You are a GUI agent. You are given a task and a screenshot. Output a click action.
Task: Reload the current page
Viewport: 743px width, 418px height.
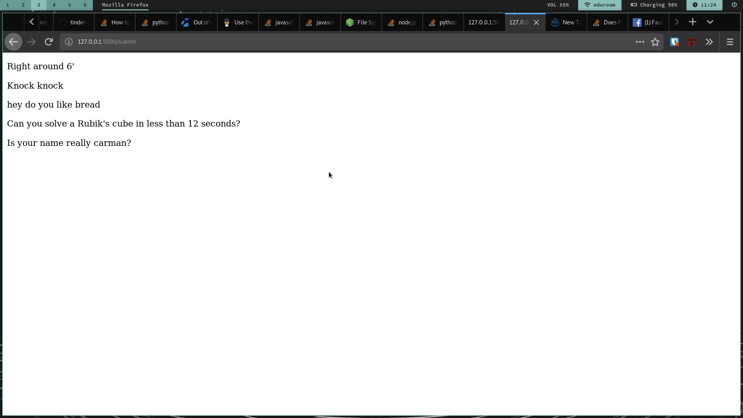tap(48, 42)
